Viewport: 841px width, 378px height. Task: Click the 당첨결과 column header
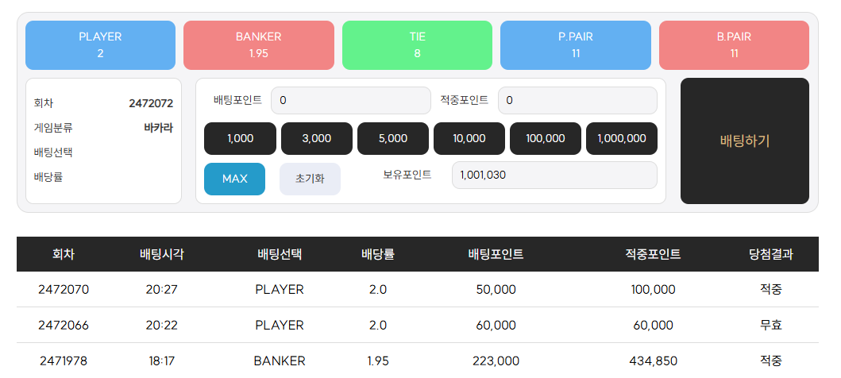771,254
